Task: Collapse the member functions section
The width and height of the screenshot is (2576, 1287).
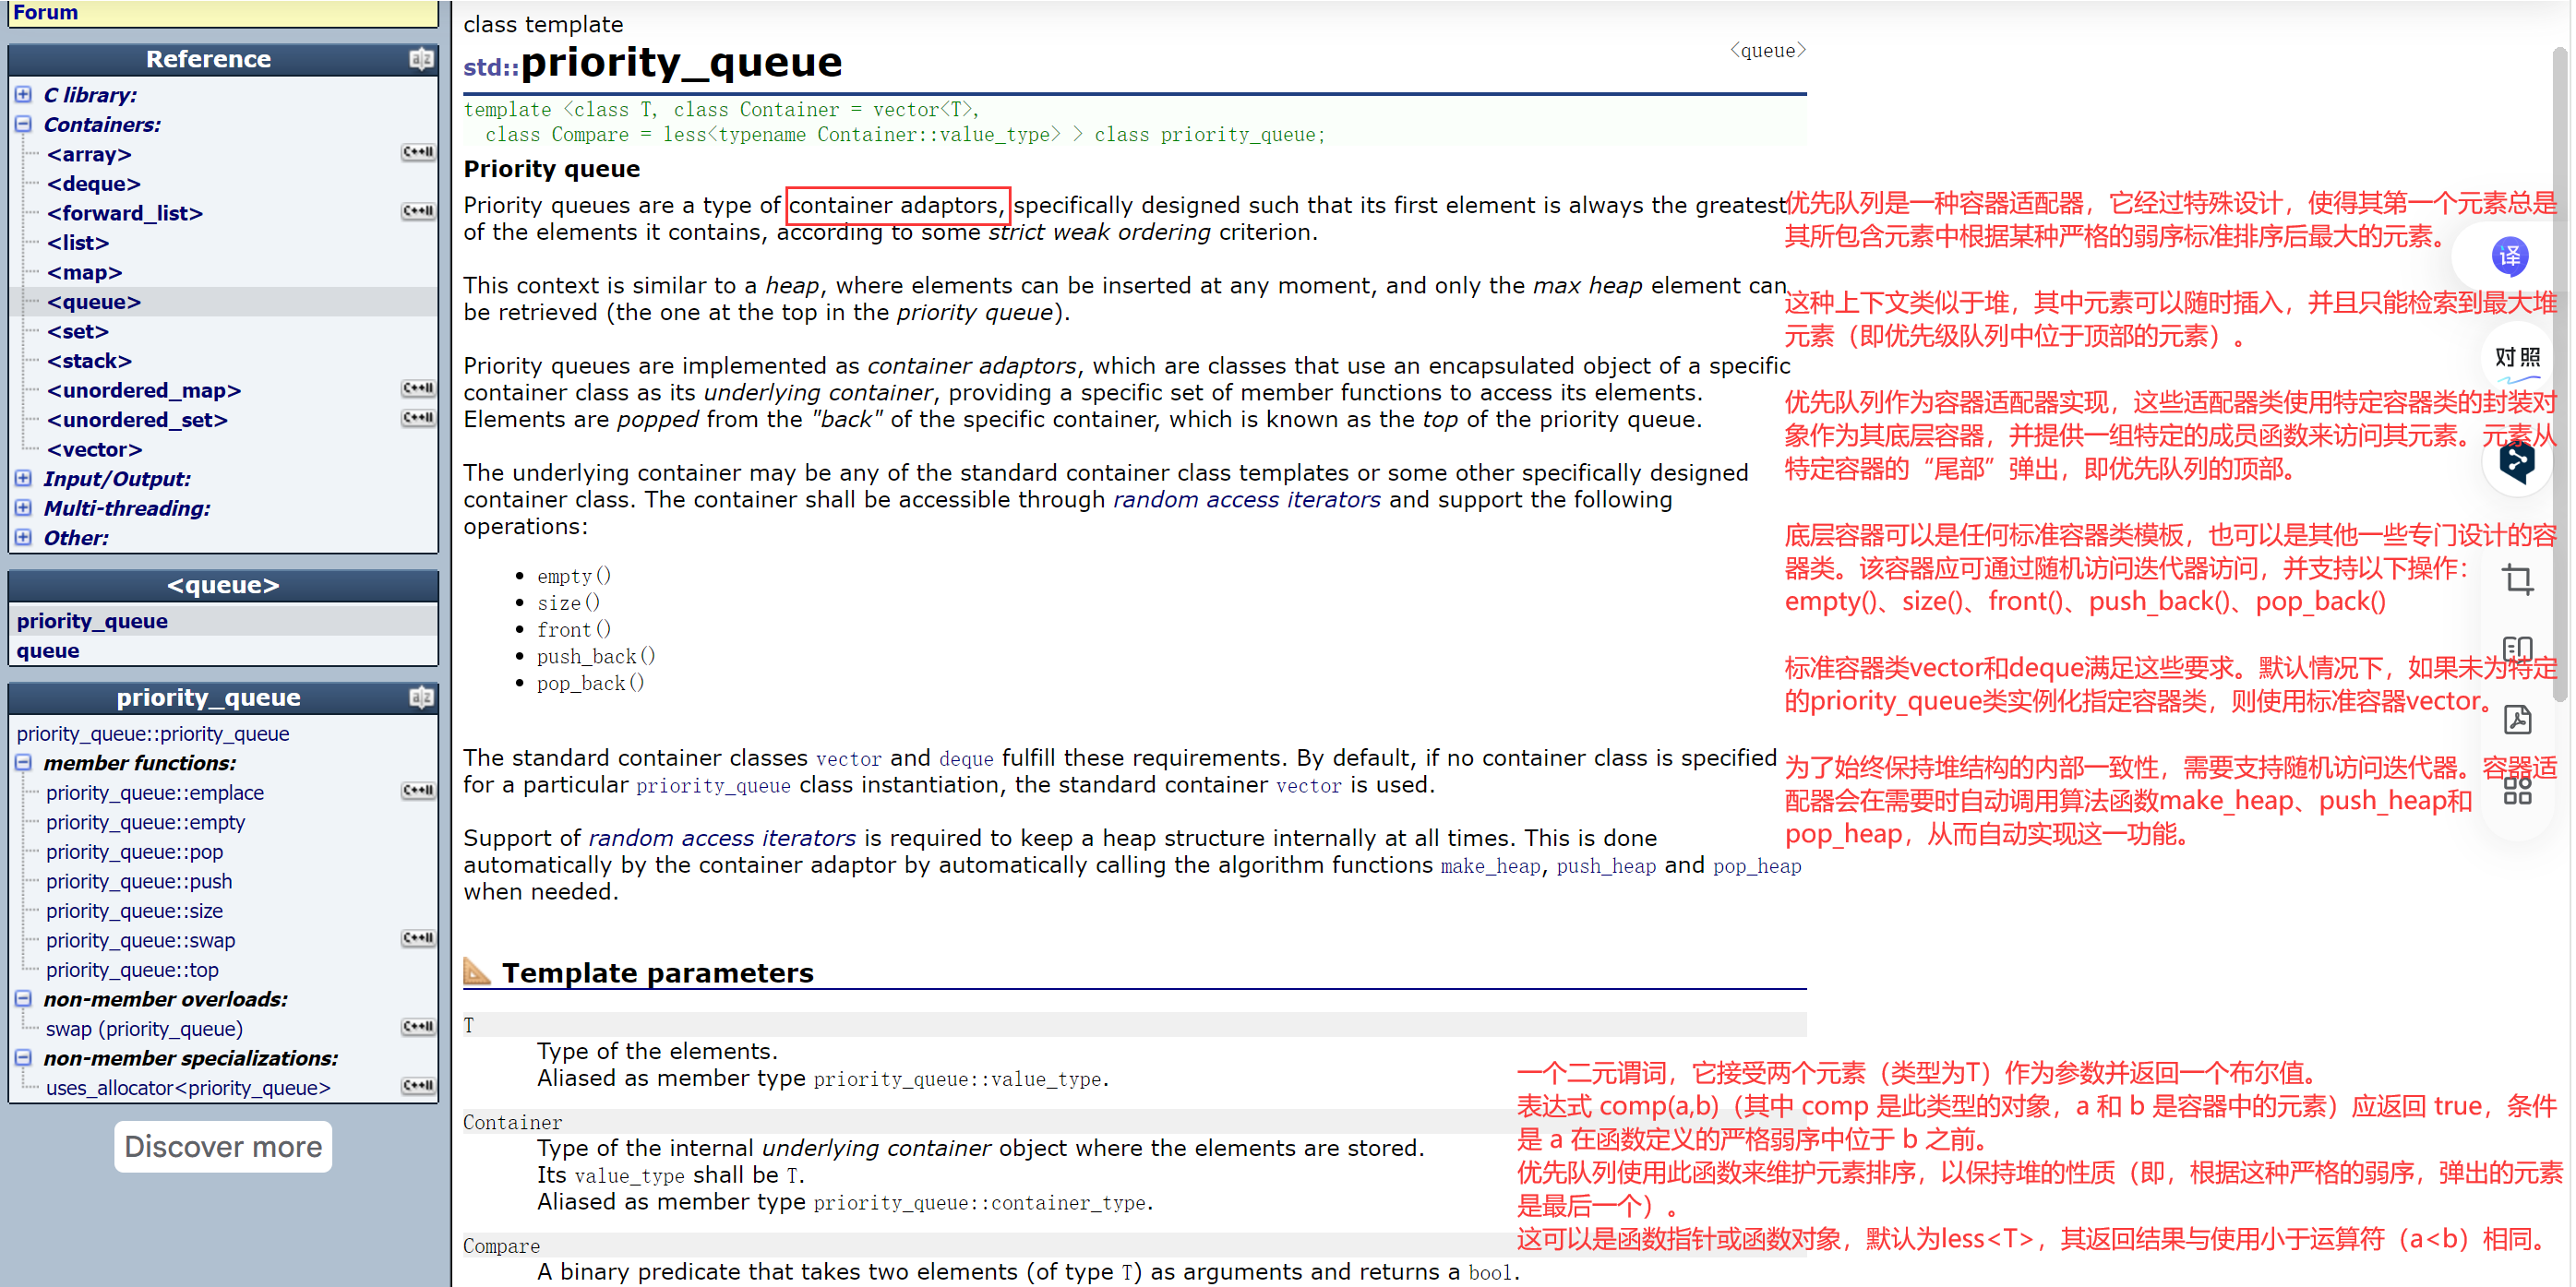Action: tap(23, 763)
